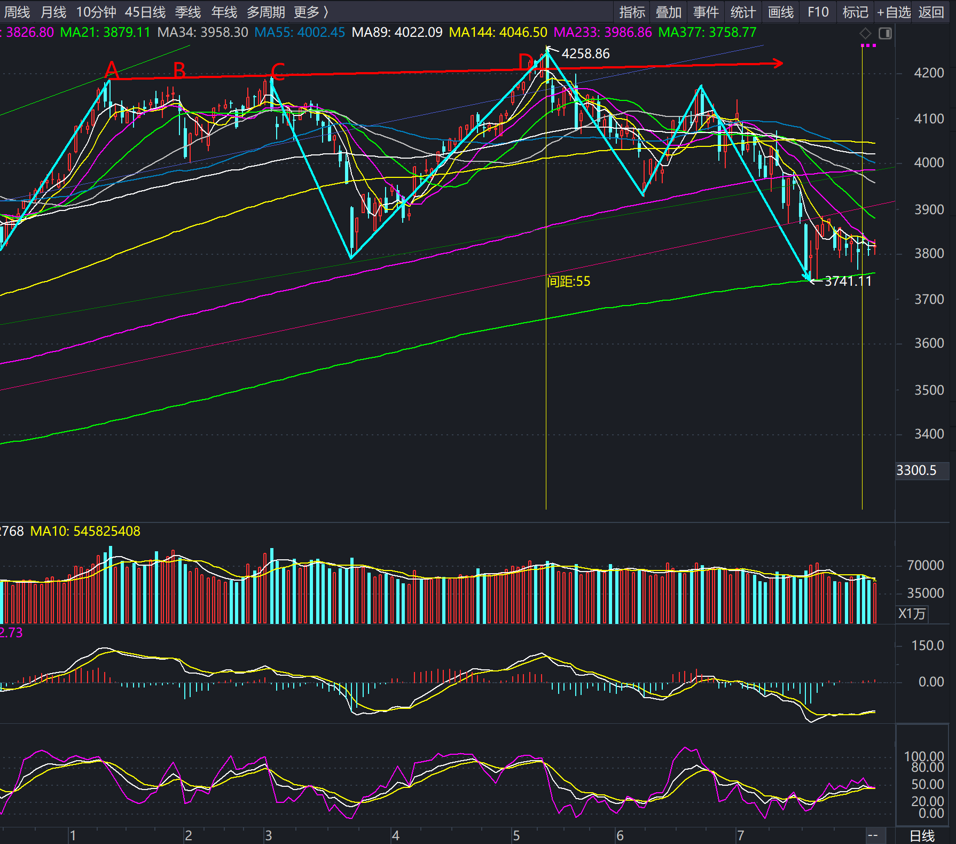This screenshot has width=956, height=844.
Task: Click the magenta dotted marker at top
Action: 868,46
